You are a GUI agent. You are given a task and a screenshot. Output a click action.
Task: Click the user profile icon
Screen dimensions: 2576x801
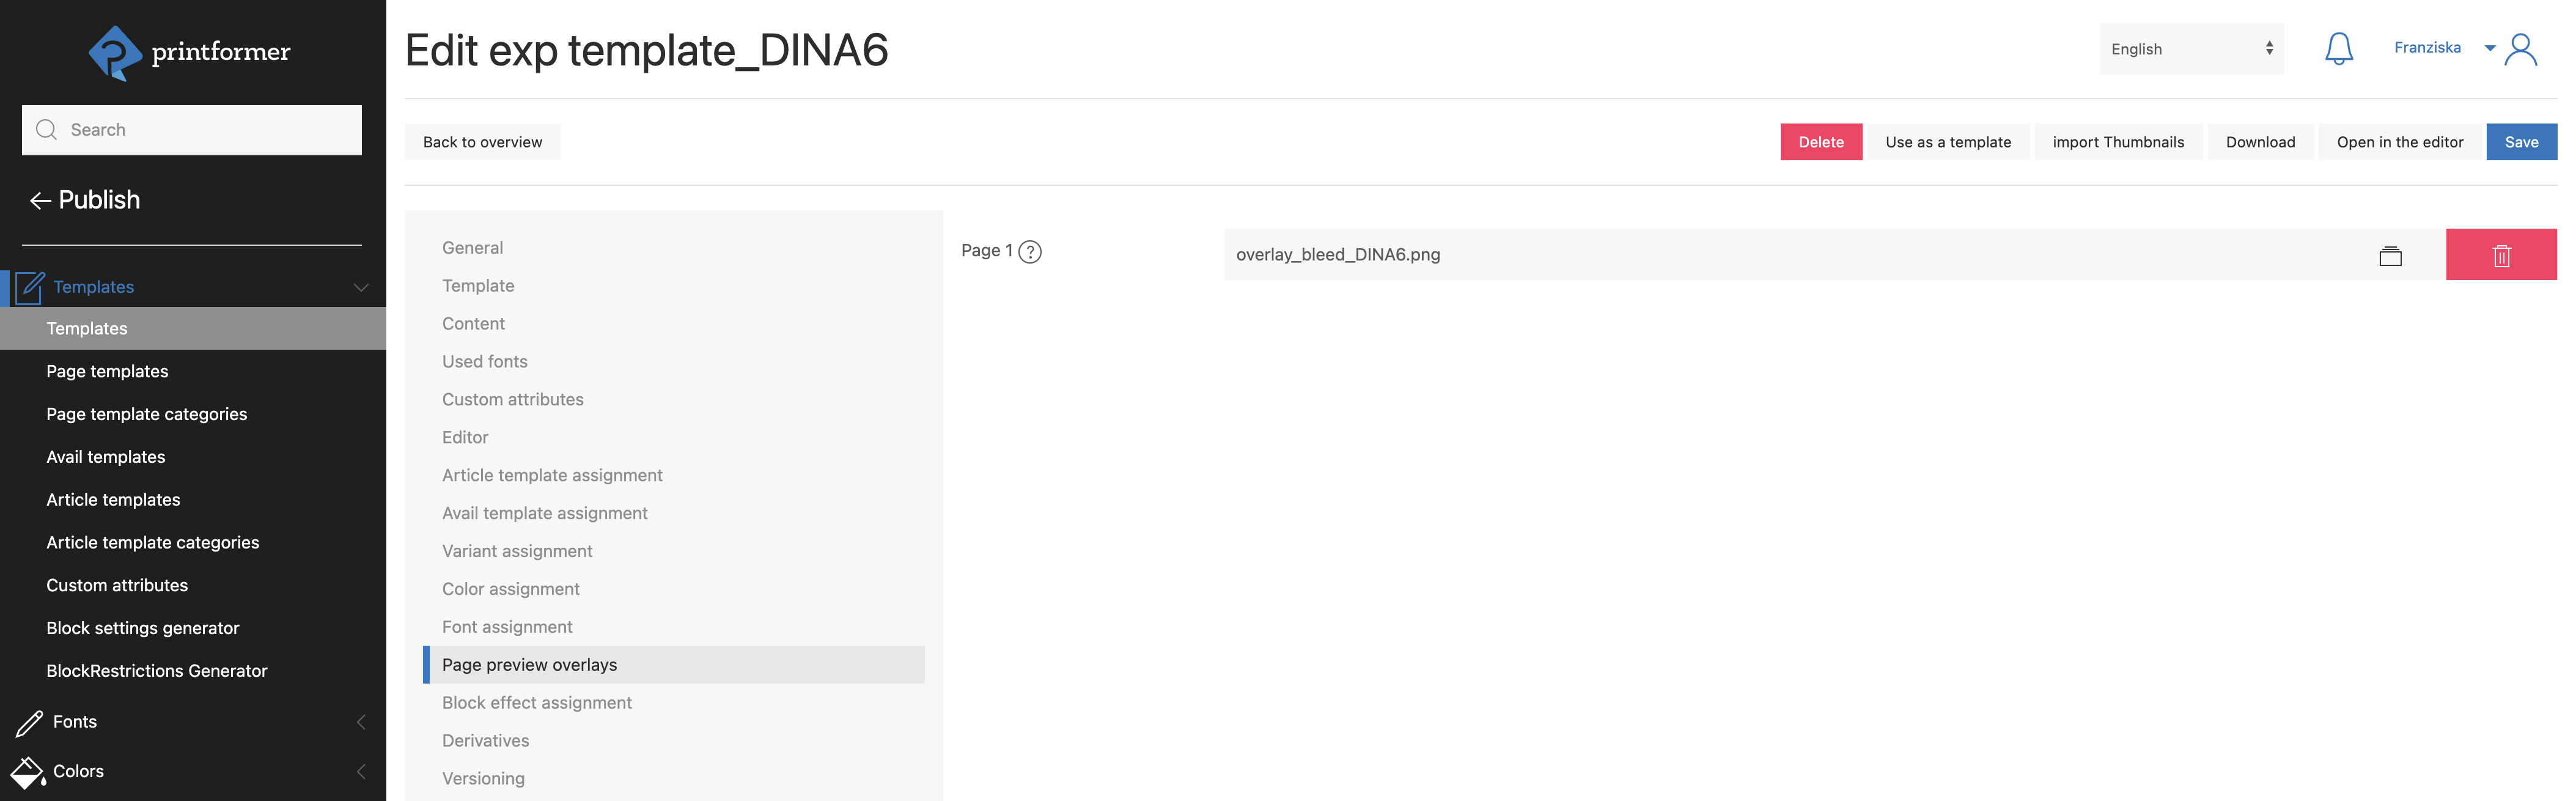click(x=2521, y=49)
